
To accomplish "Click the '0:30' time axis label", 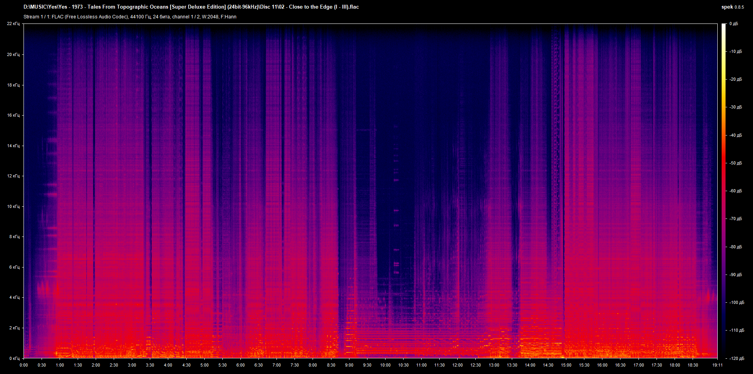I will click(42, 365).
